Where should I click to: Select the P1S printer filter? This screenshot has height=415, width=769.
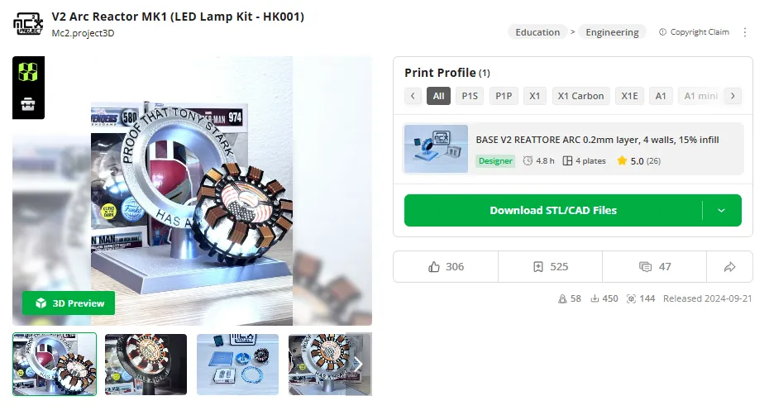[470, 96]
